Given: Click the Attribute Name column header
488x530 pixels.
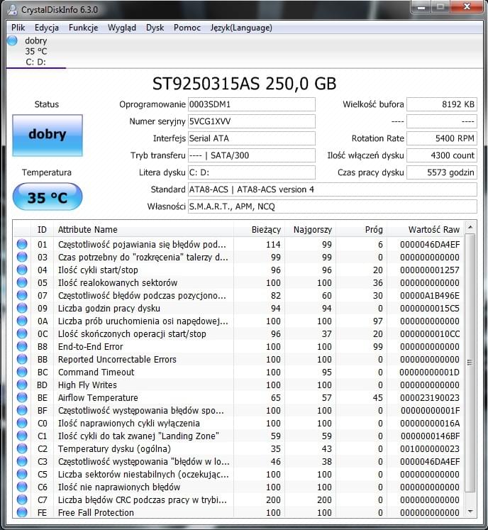Looking at the screenshot, I should (143, 229).
